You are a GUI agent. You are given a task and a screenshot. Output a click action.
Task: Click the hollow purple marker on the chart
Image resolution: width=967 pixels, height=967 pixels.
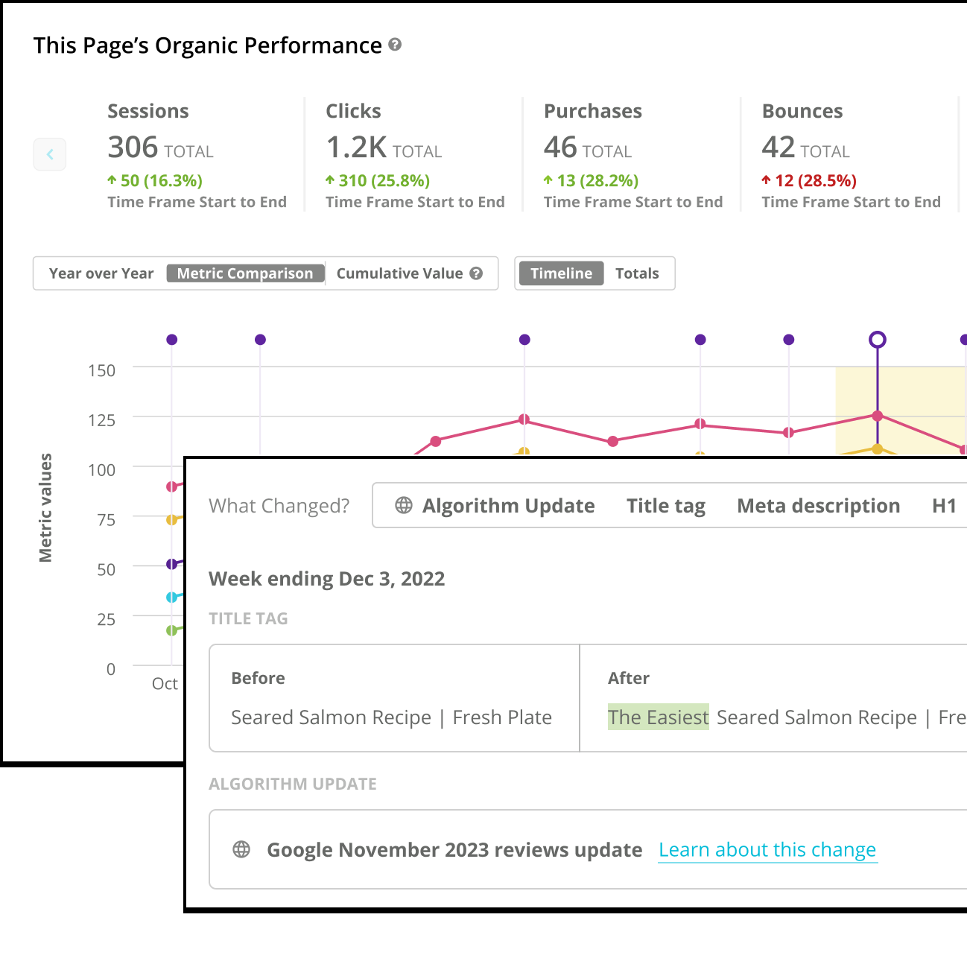pos(878,339)
